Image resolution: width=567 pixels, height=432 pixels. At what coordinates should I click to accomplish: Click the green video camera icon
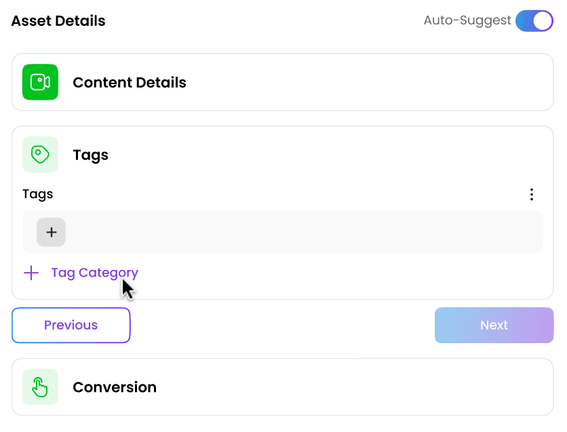(x=40, y=82)
